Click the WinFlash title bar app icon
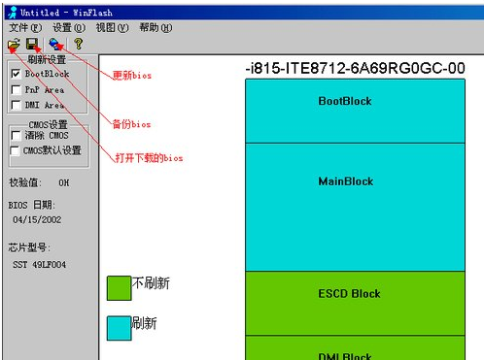Viewport: 484px width, 360px height. [x=13, y=13]
